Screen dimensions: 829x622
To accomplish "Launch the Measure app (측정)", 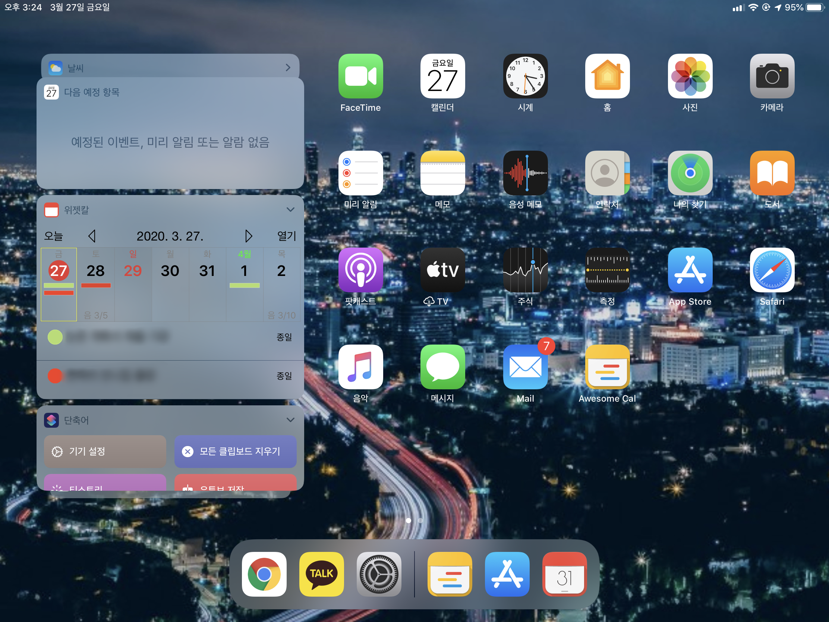I will click(x=607, y=270).
